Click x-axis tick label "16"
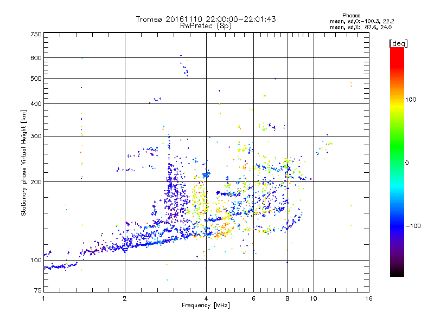 (369, 298)
